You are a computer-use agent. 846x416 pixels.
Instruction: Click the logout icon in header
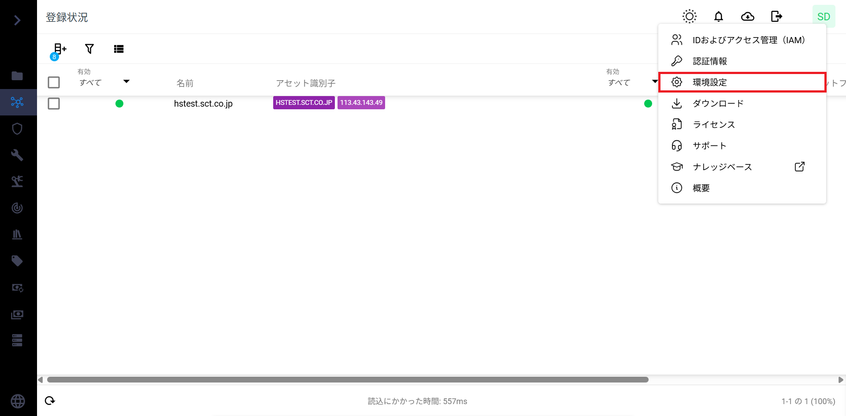tap(776, 17)
